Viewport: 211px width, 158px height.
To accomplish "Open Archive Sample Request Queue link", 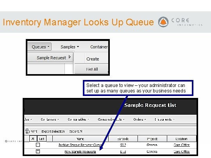I will [x=80, y=145].
